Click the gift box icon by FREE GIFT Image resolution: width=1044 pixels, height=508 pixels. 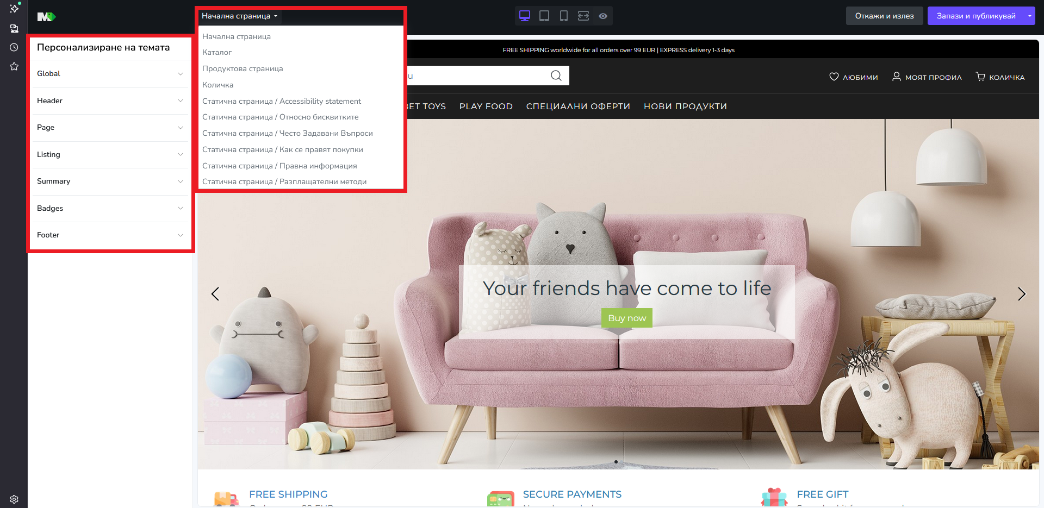(x=774, y=498)
